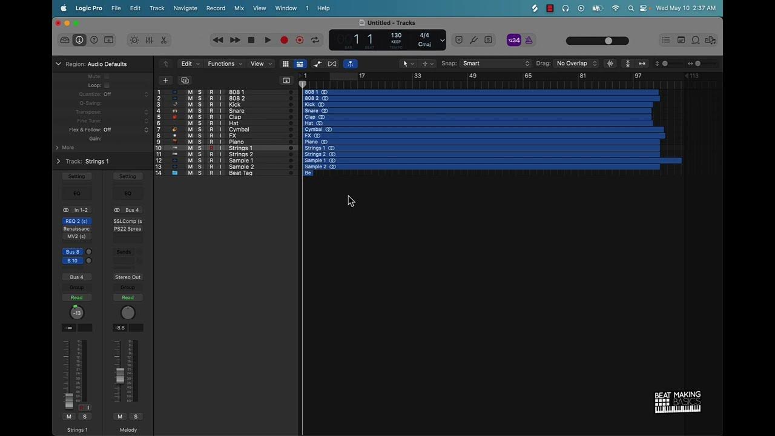Open the Mixer icon in the toolbar
Viewport: 775px width, 436px height.
click(149, 40)
